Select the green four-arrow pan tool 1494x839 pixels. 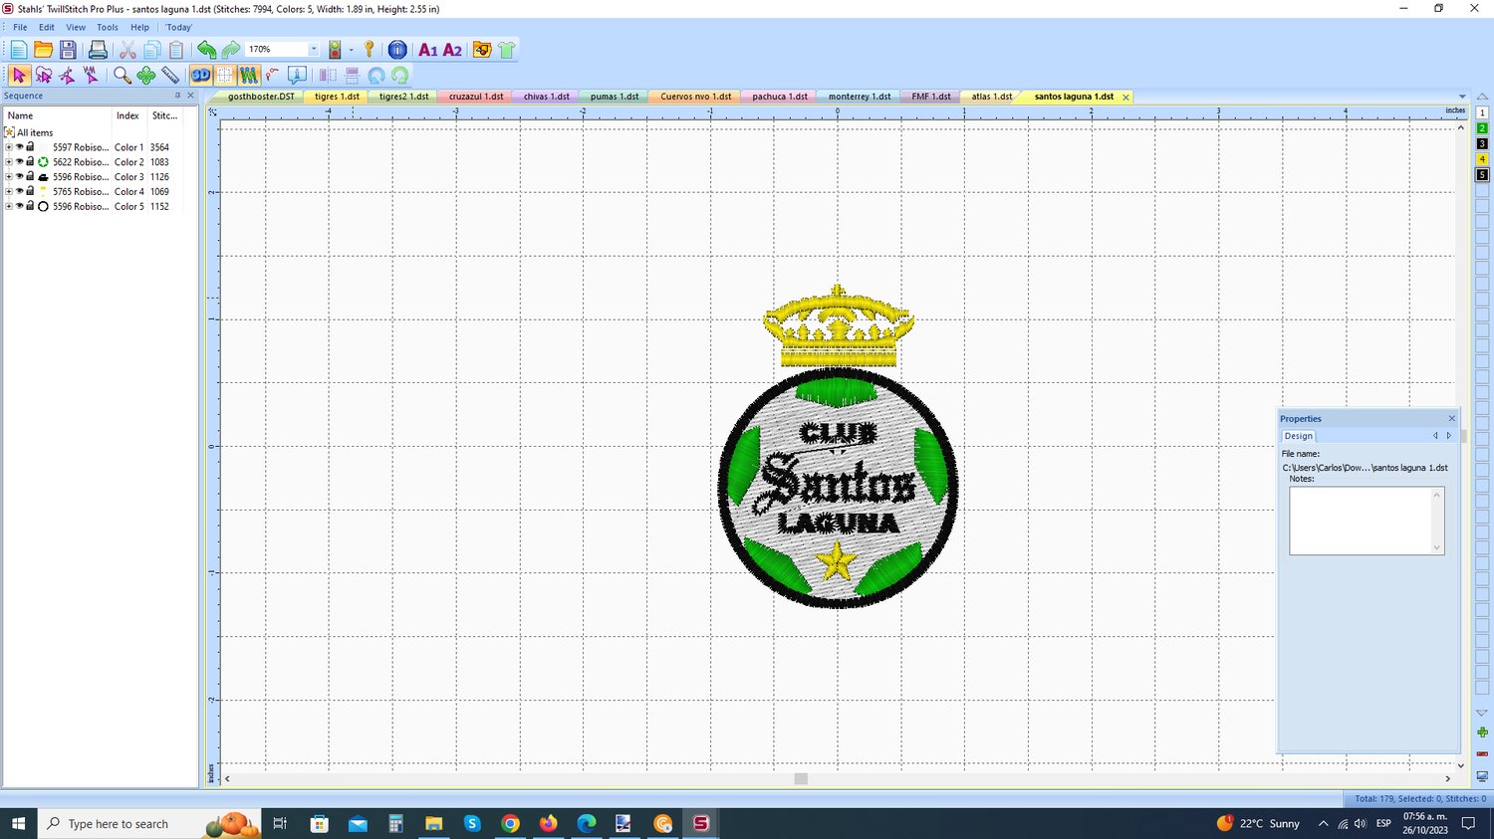(x=146, y=75)
